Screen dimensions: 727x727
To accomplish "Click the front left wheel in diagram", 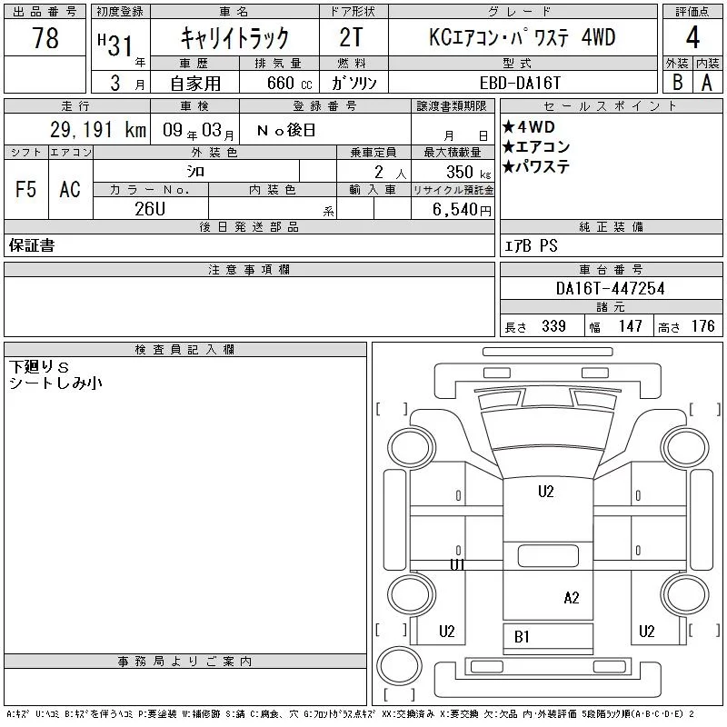I will pyautogui.click(x=412, y=448).
